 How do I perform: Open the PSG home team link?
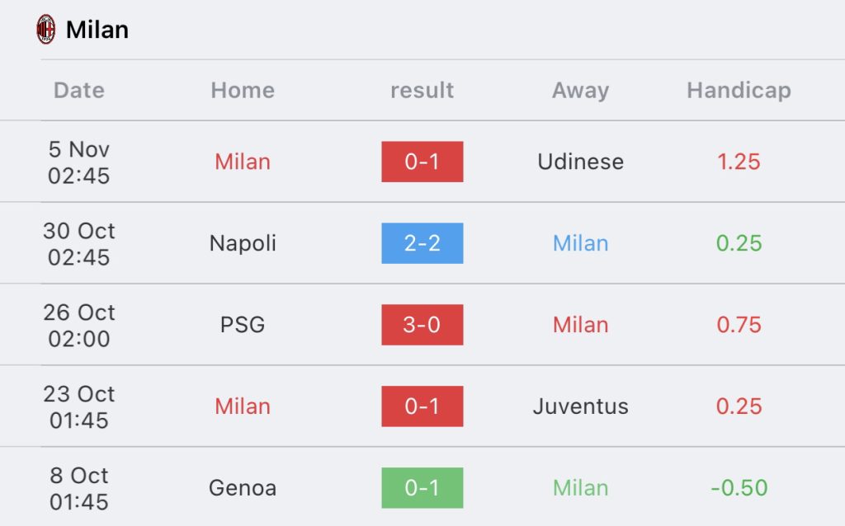(x=243, y=325)
